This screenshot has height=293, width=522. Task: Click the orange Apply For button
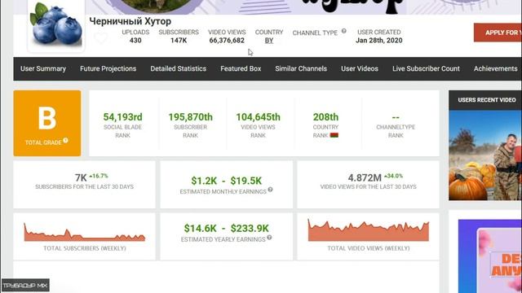498,33
